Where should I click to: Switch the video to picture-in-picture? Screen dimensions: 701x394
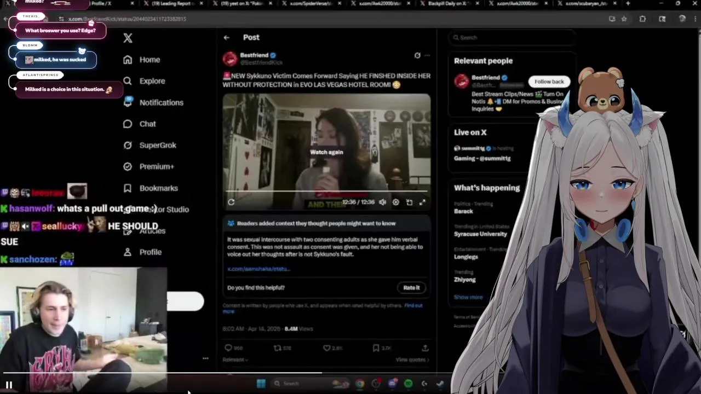pos(409,202)
